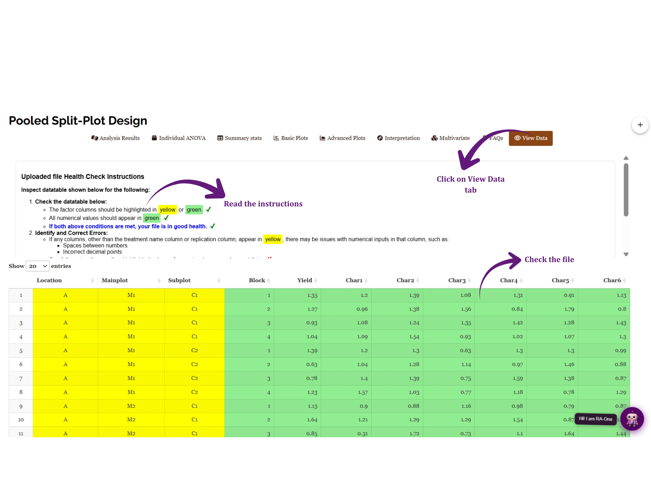This screenshot has width=651, height=488.
Task: Go to the Basic Plots tab
Action: (x=291, y=138)
